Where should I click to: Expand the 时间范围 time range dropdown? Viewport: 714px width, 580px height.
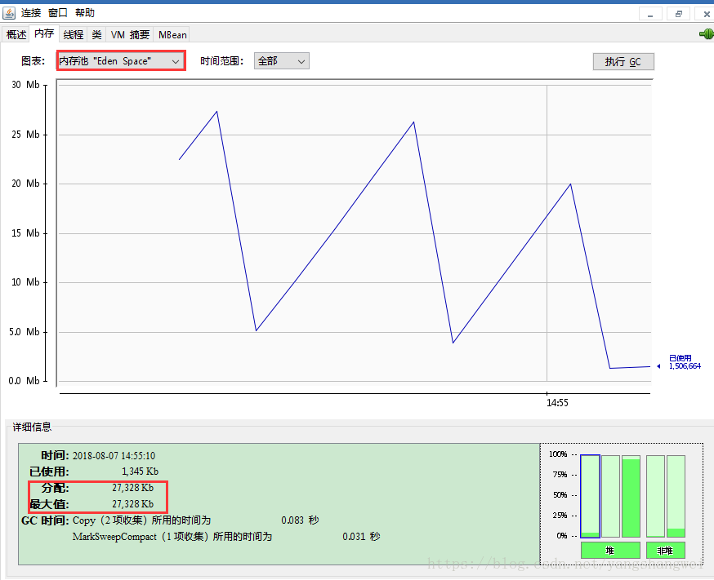281,61
